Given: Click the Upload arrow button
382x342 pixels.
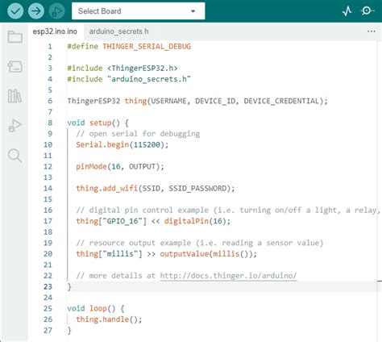Looking at the screenshot, I should (x=36, y=11).
